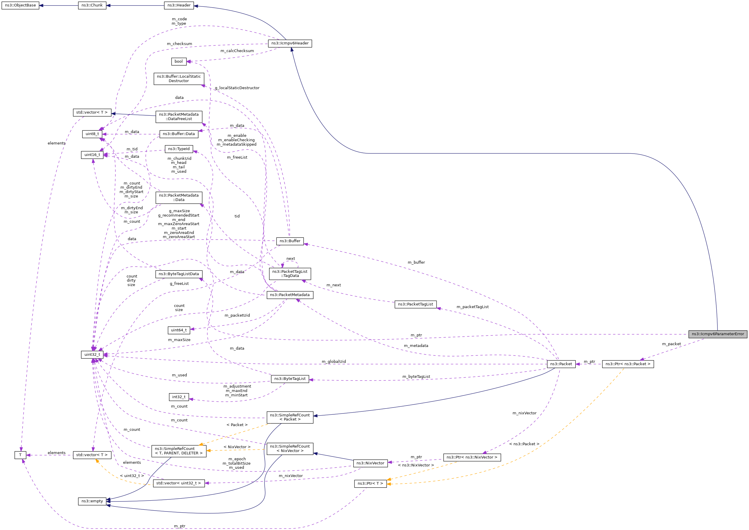The height and width of the screenshot is (530, 749).
Task: Click the m_packet edge label
Action: tap(672, 344)
